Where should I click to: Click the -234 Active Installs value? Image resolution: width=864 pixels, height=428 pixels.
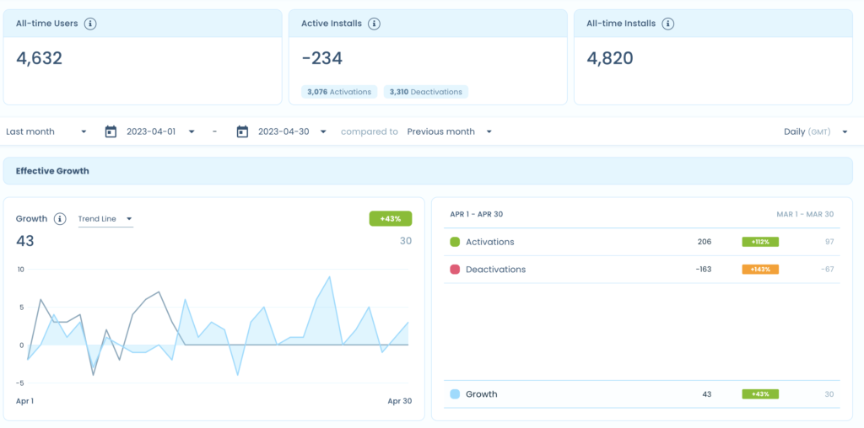(x=322, y=58)
